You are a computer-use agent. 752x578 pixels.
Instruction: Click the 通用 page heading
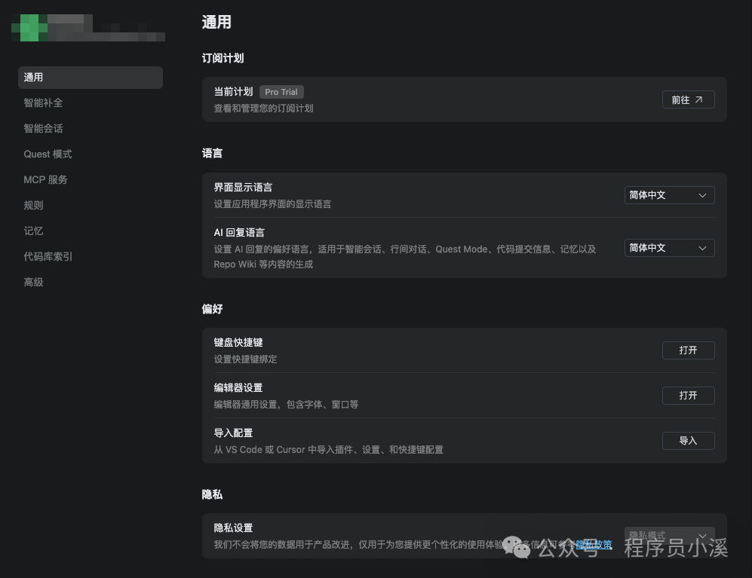pos(216,23)
